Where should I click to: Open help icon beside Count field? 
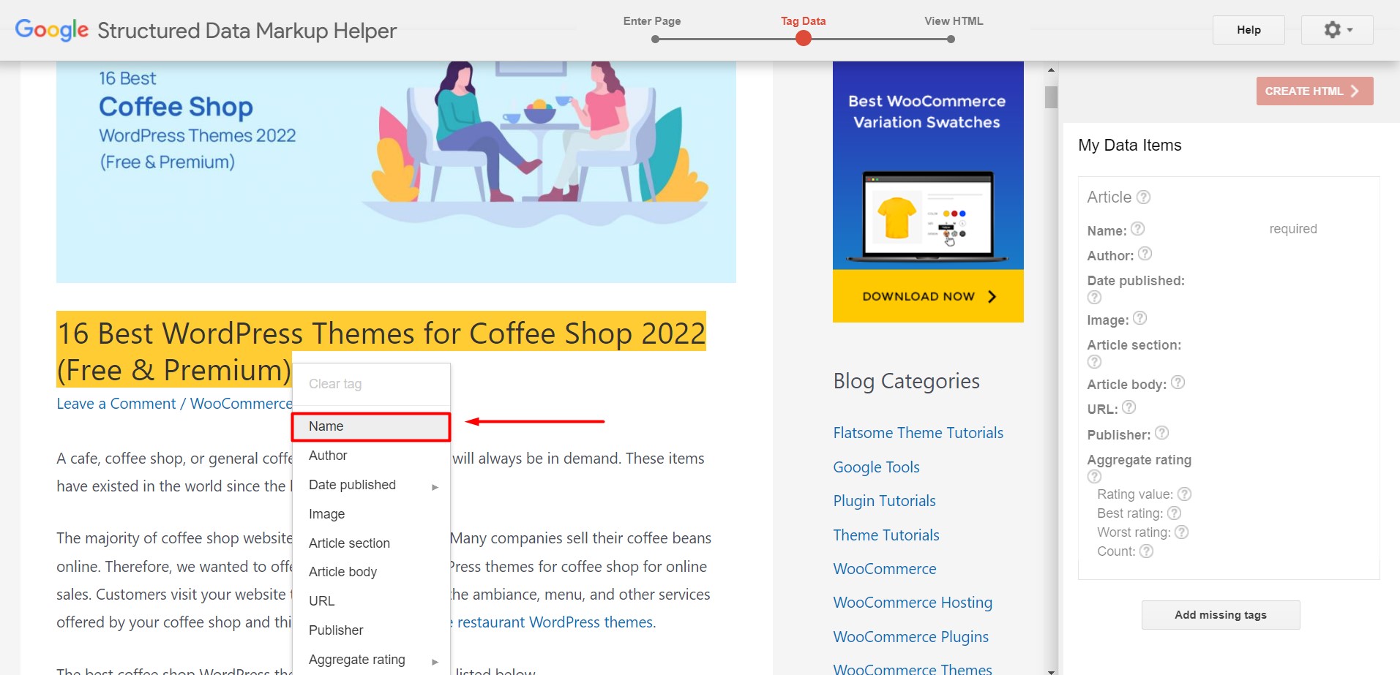pos(1147,551)
